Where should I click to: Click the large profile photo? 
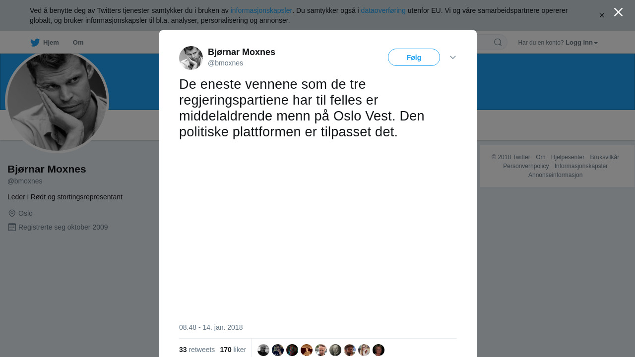pos(57,101)
